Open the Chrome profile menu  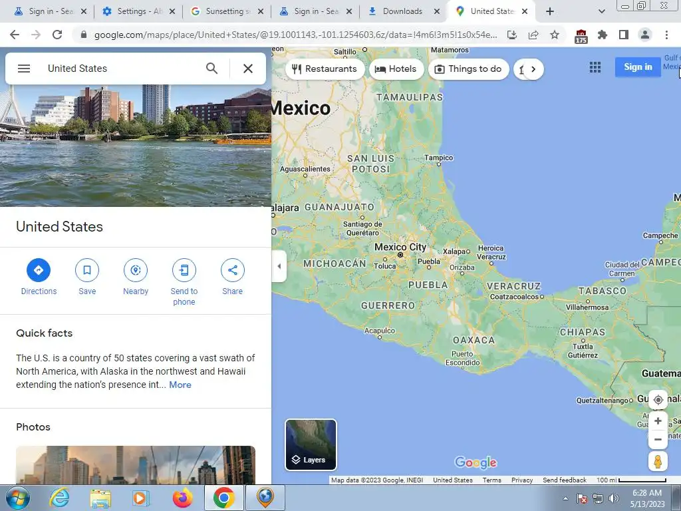click(645, 35)
